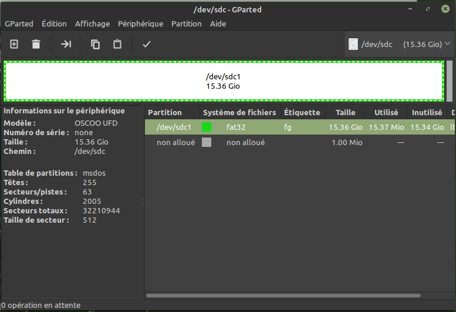Click the Delete partition trash icon
Screen dimensions: 456x312
click(x=36, y=44)
